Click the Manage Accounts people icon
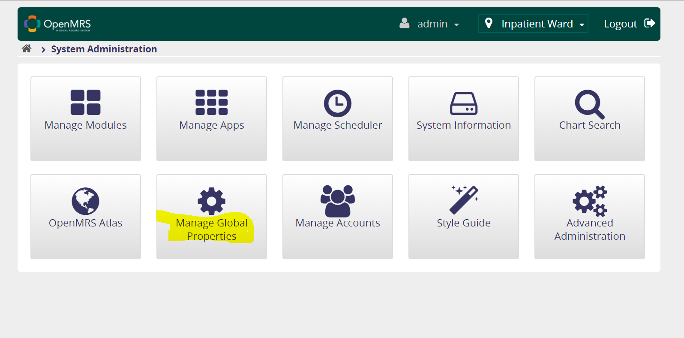This screenshot has width=684, height=338. pos(338,201)
